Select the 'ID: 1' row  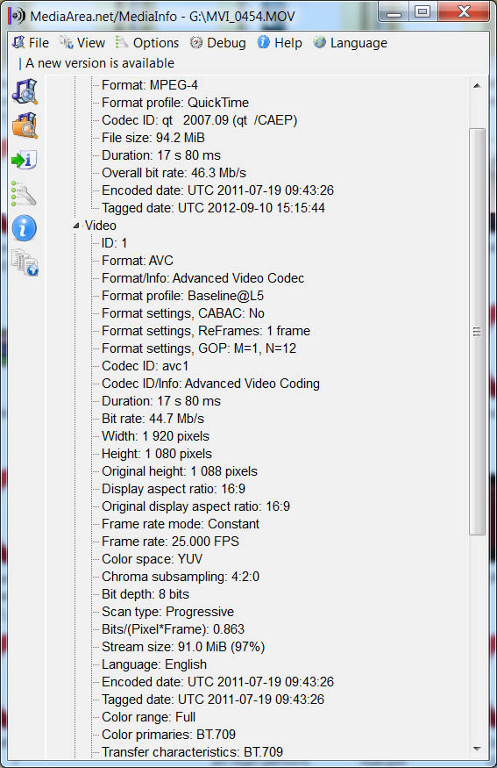click(115, 243)
